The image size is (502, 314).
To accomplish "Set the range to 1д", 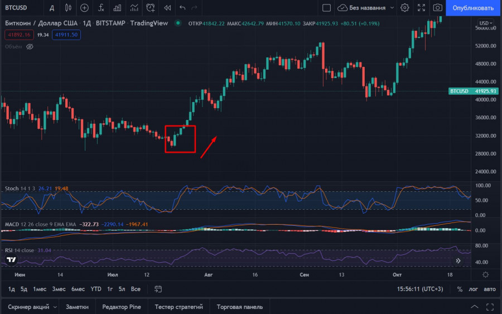I will (x=11, y=289).
